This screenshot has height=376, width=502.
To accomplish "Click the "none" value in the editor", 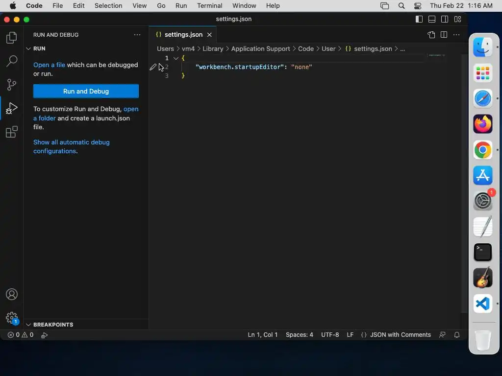I will (301, 67).
